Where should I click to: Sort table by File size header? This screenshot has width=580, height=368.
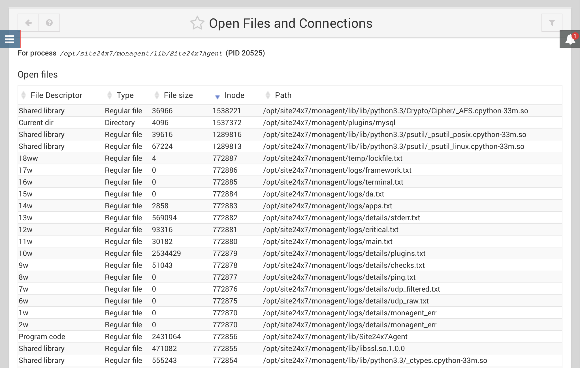pos(178,95)
